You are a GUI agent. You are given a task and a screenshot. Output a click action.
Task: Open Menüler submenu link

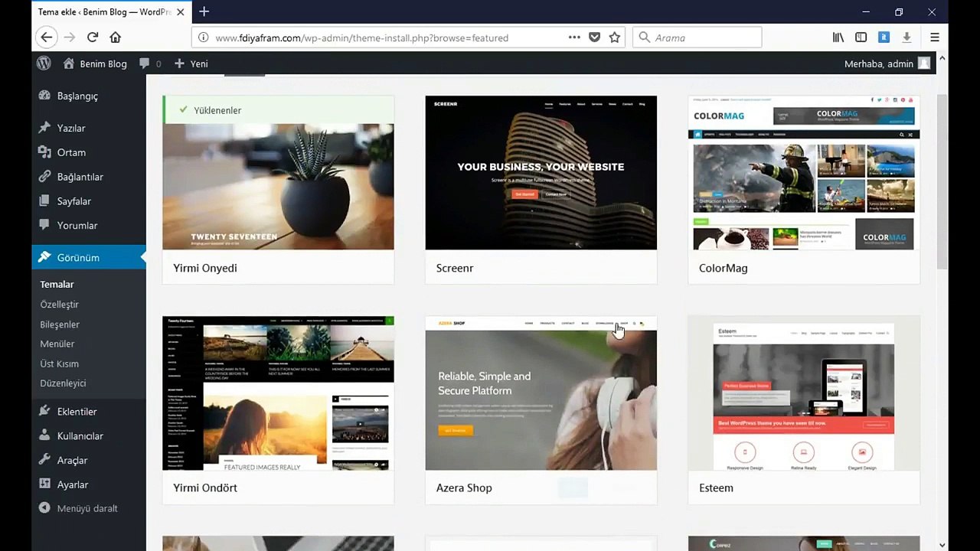57,344
